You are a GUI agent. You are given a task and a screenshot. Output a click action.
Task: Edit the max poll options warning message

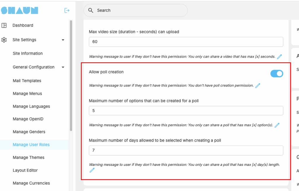(x=277, y=125)
